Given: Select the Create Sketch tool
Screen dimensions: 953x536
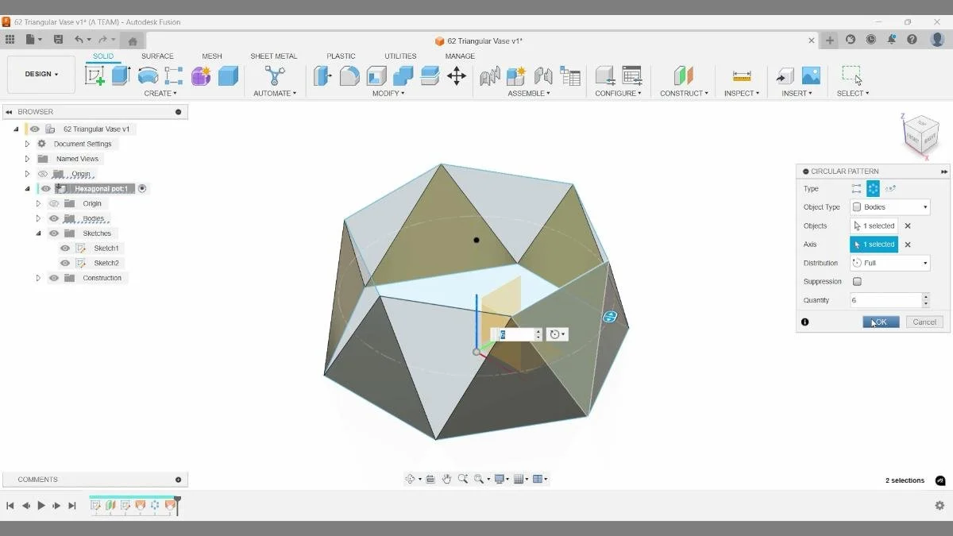Looking at the screenshot, I should pyautogui.click(x=95, y=75).
